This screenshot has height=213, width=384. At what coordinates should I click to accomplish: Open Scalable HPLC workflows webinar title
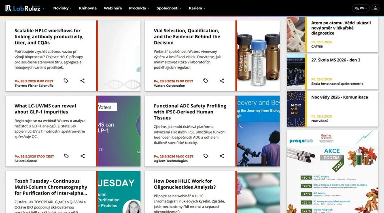click(x=49, y=37)
